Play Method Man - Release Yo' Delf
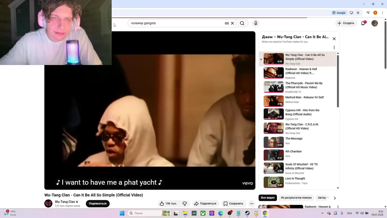 click(298, 101)
